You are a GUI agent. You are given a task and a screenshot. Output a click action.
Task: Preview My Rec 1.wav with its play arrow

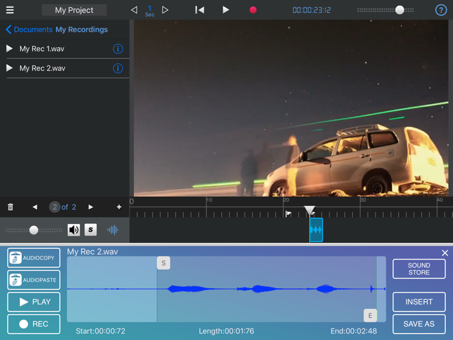10,49
